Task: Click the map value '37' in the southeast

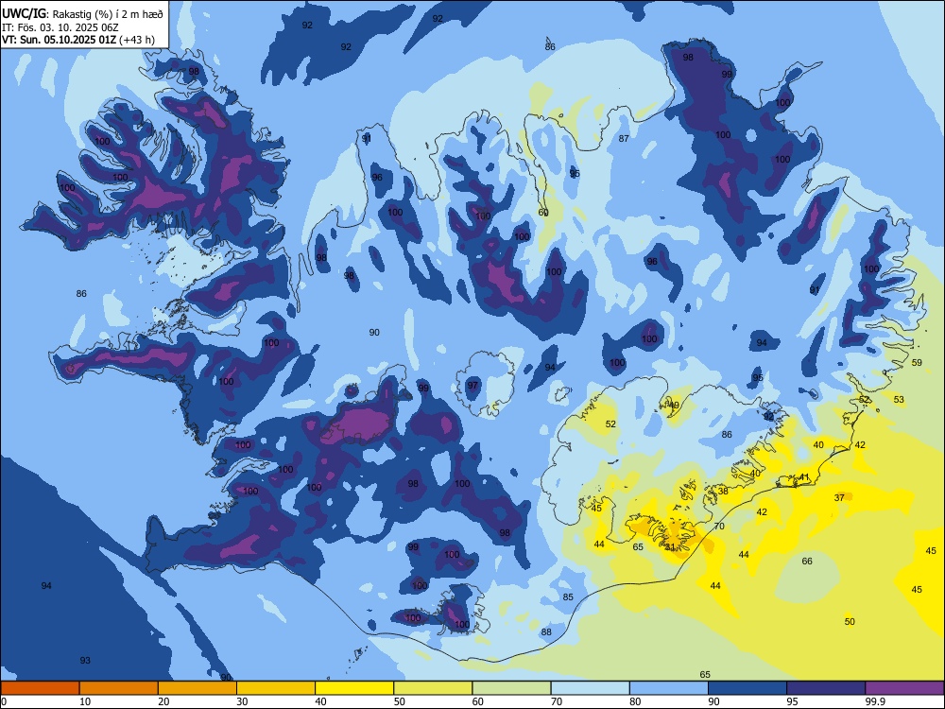Action: [x=839, y=498]
